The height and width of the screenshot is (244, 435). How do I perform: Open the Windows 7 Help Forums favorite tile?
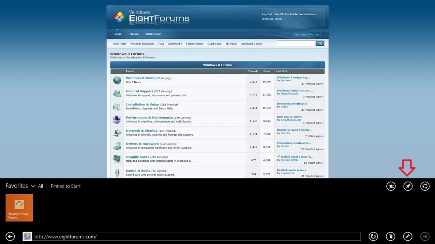click(19, 208)
